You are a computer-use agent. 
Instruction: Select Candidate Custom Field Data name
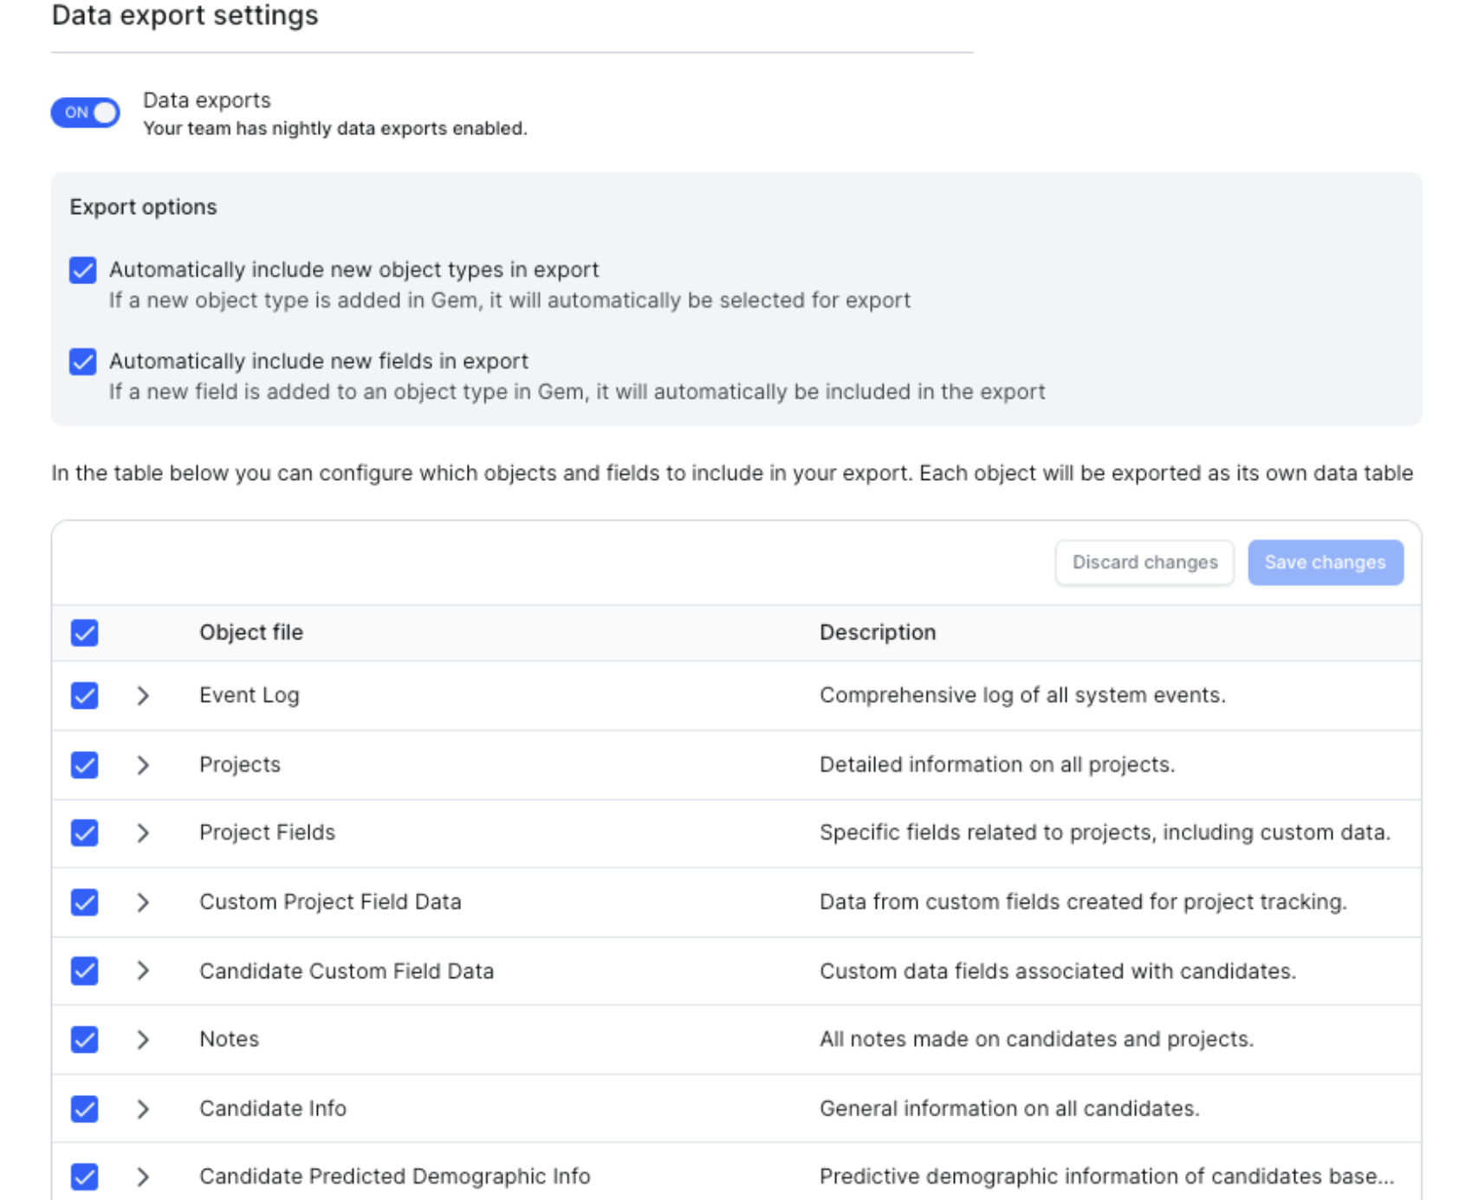coord(347,970)
